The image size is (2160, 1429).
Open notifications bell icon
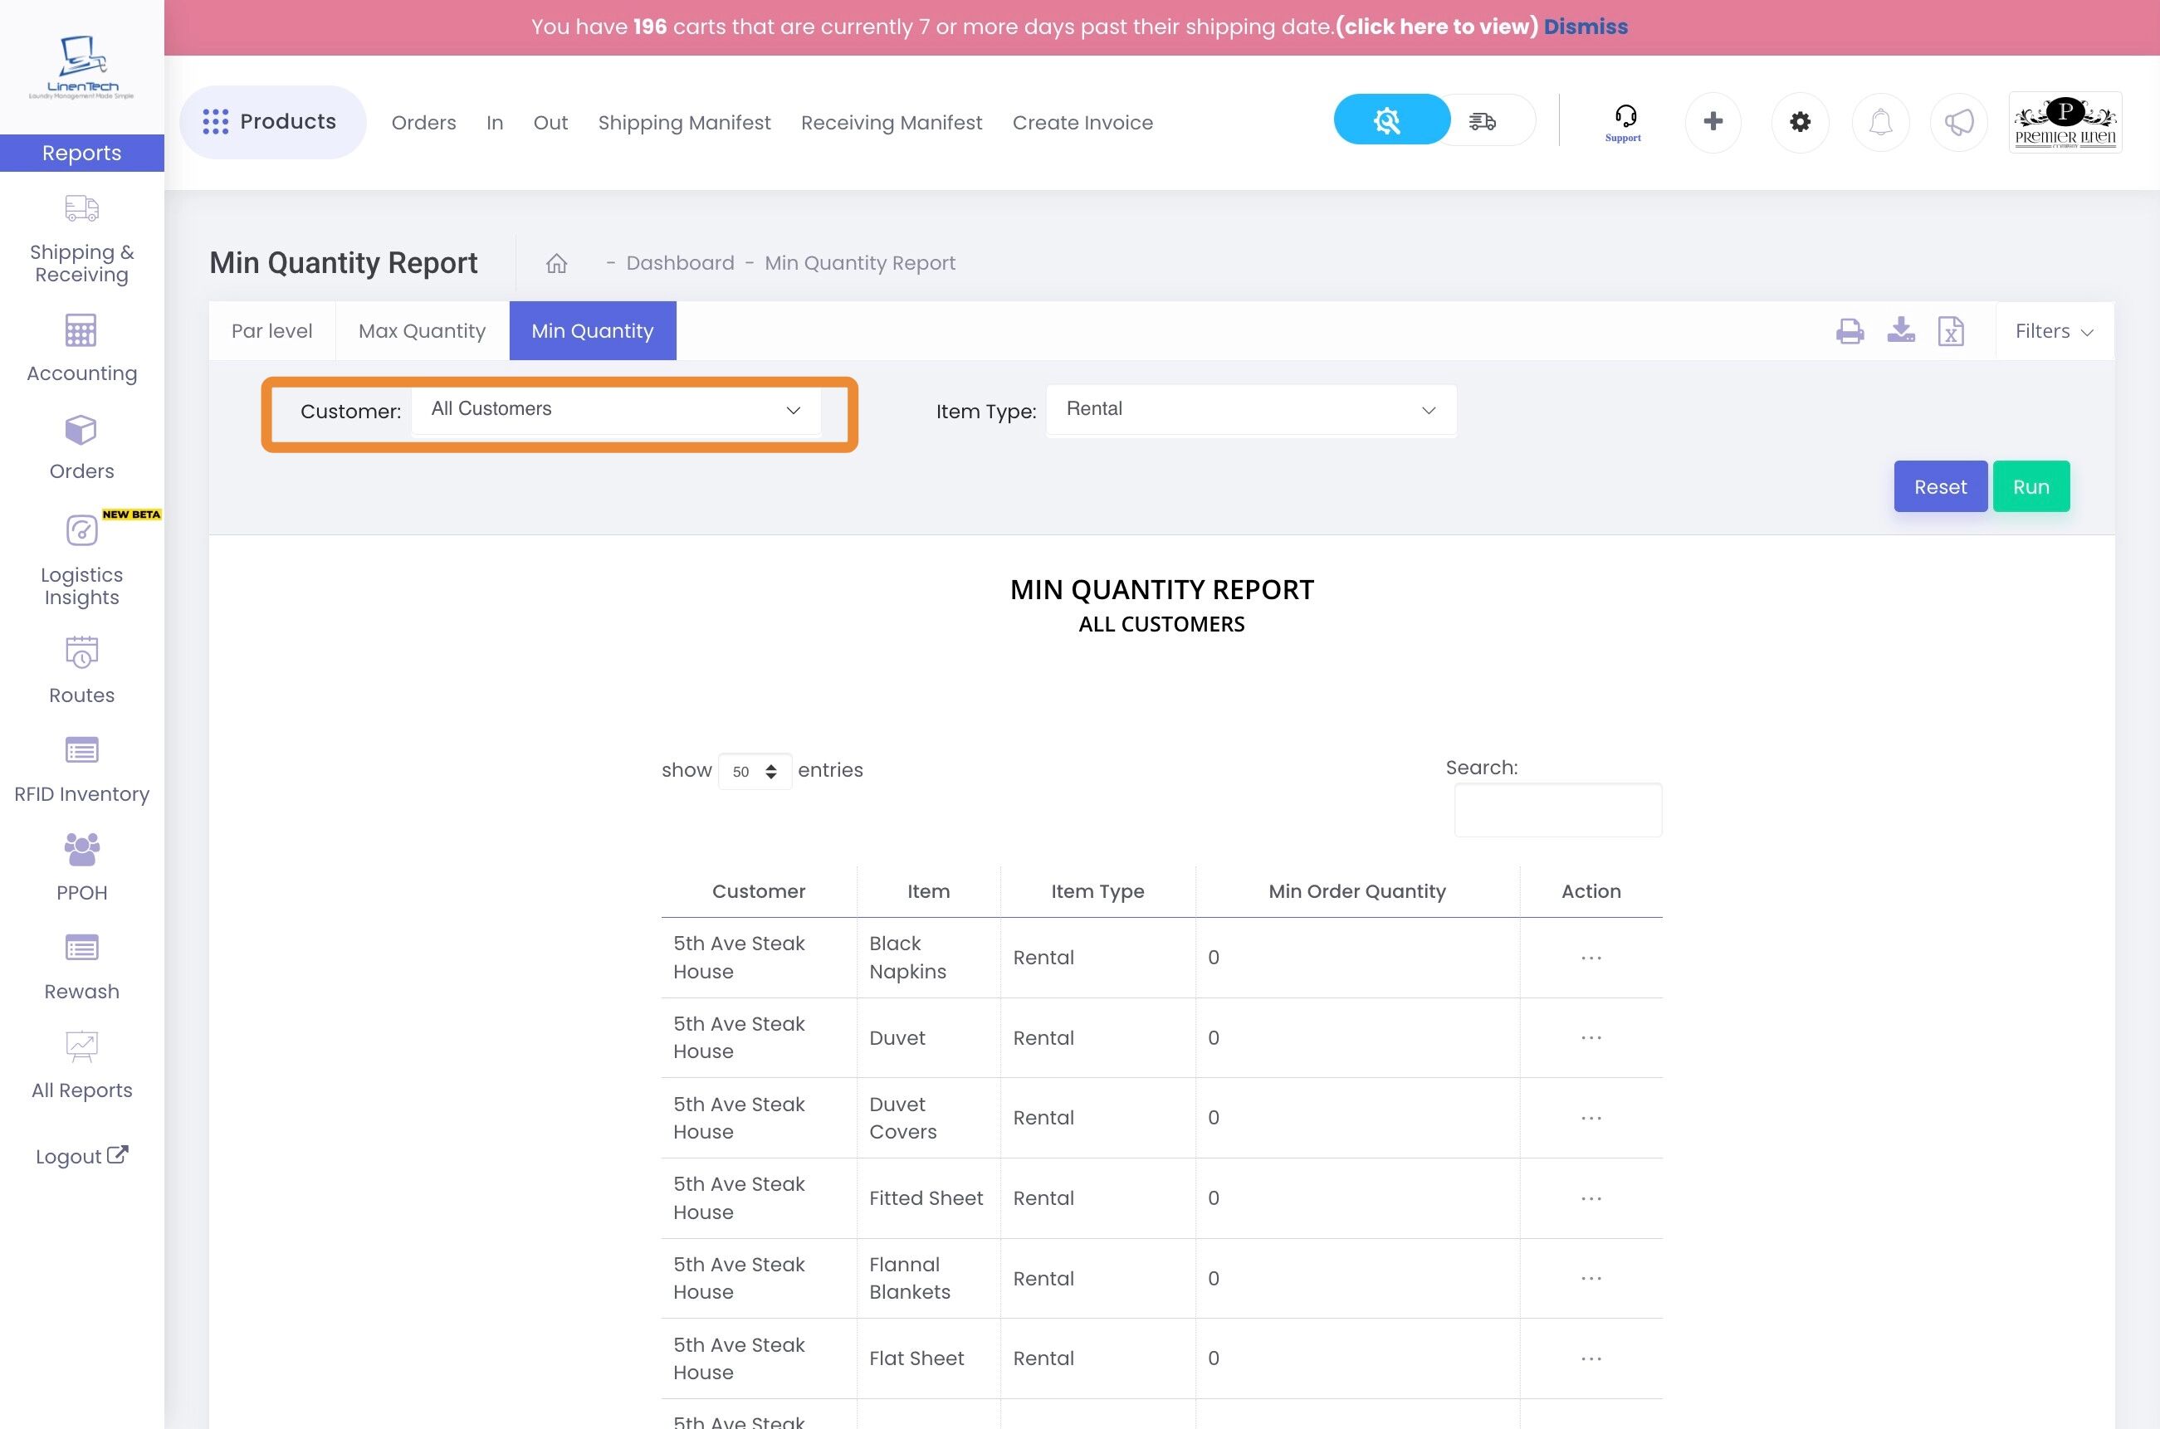(x=1880, y=121)
